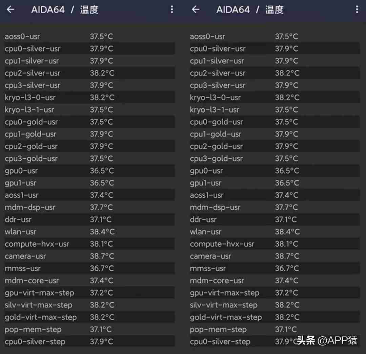Select aoss0-usr row in left panel
The height and width of the screenshot is (354, 366).
pyautogui.click(x=89, y=36)
